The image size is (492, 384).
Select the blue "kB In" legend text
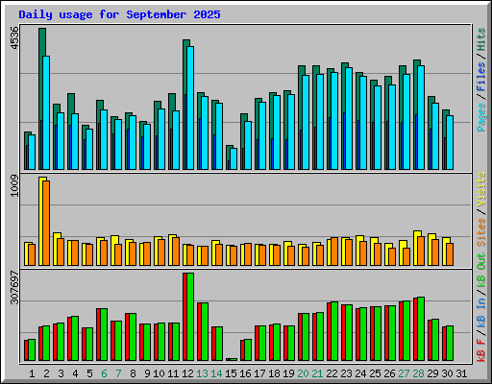coord(481,312)
